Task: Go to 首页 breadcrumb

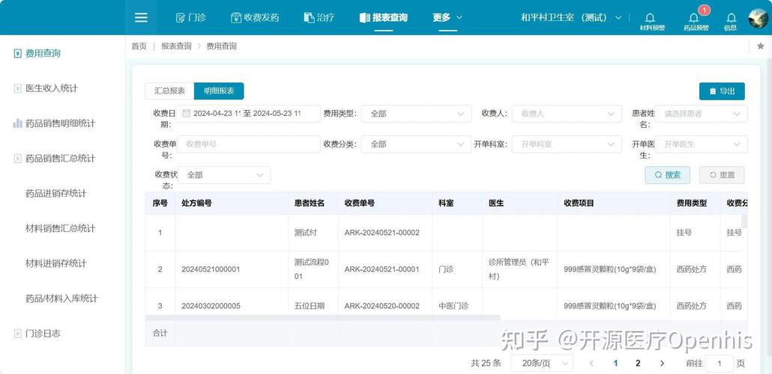Action: point(139,46)
